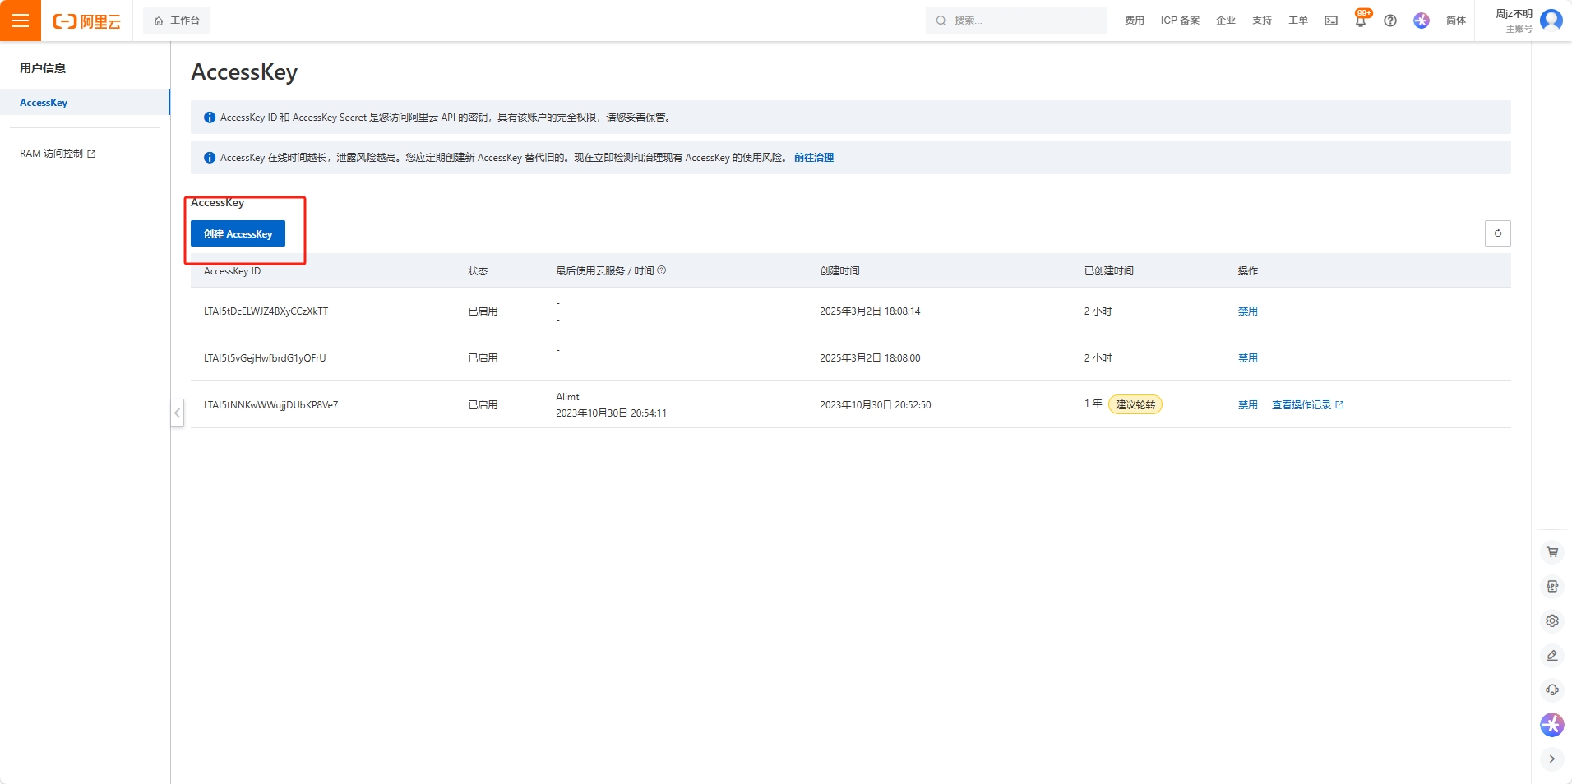The image size is (1572, 784).
Task: Open the gear settings in right sidebar
Action: tap(1551, 621)
